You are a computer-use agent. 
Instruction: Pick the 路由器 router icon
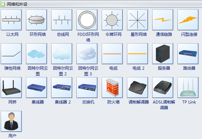click(188, 54)
